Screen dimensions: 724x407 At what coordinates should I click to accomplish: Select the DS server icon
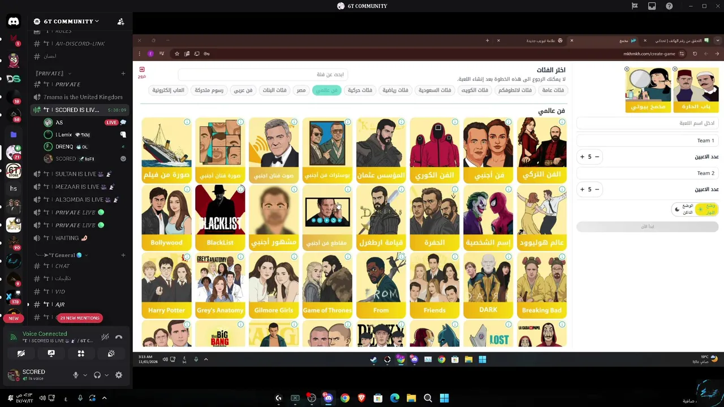(x=14, y=79)
